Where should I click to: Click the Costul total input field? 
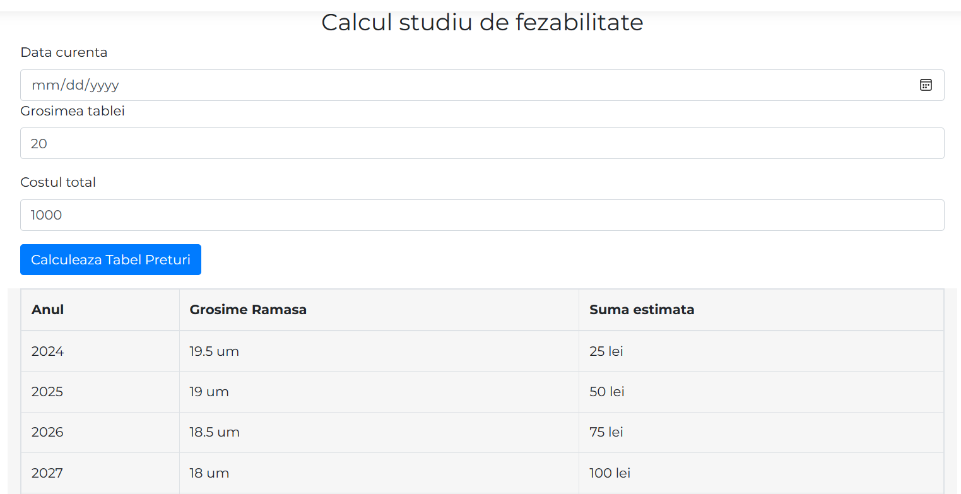[x=482, y=215]
